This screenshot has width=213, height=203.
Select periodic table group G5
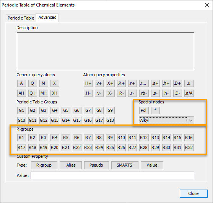pos(66,110)
